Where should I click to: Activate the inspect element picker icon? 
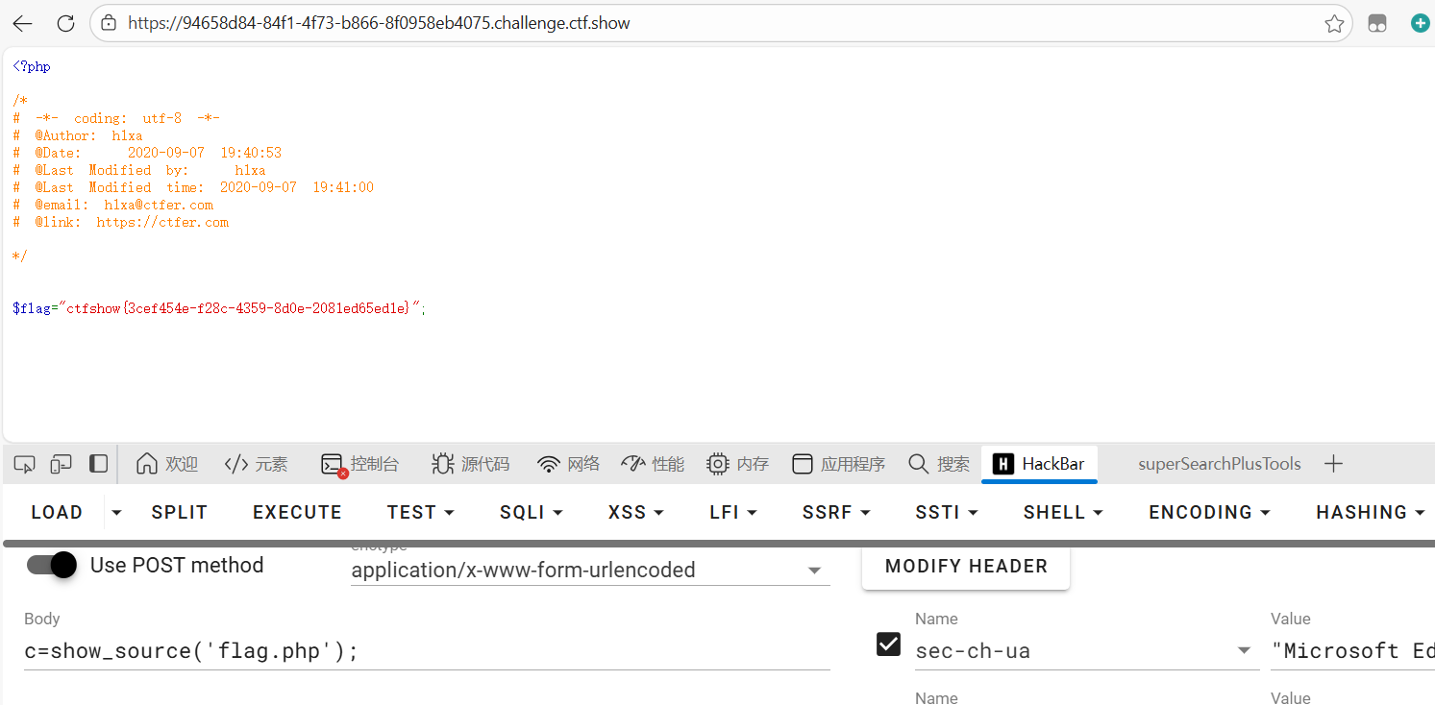click(25, 464)
